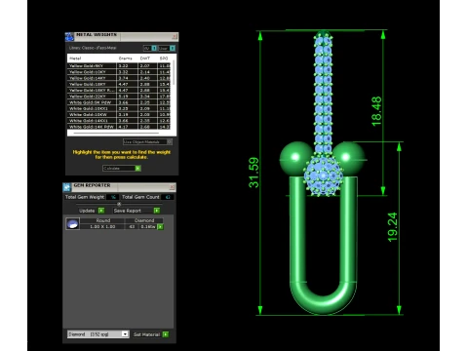This screenshot has width=468, height=351.
Task: Click the 1.00 X 1.00 size cell
Action: click(x=102, y=226)
